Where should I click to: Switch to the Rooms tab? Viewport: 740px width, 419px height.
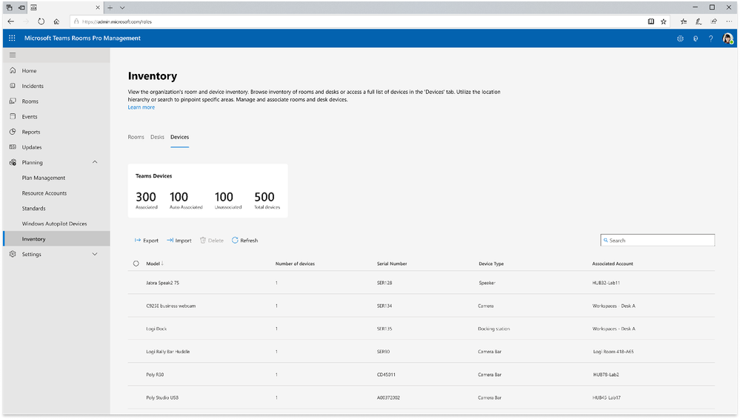pos(136,137)
